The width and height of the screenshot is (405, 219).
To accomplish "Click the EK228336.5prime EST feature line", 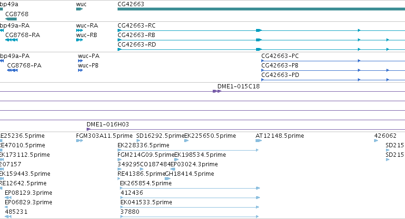I will (x=188, y=150).
